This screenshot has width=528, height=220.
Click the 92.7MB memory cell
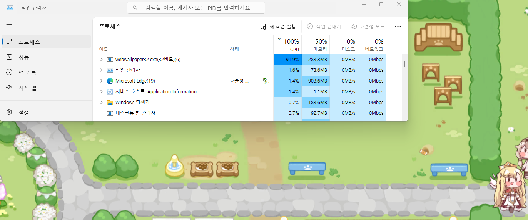click(316, 113)
